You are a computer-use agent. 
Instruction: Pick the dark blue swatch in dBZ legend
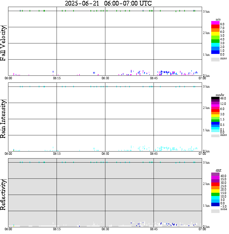[x=215, y=204]
